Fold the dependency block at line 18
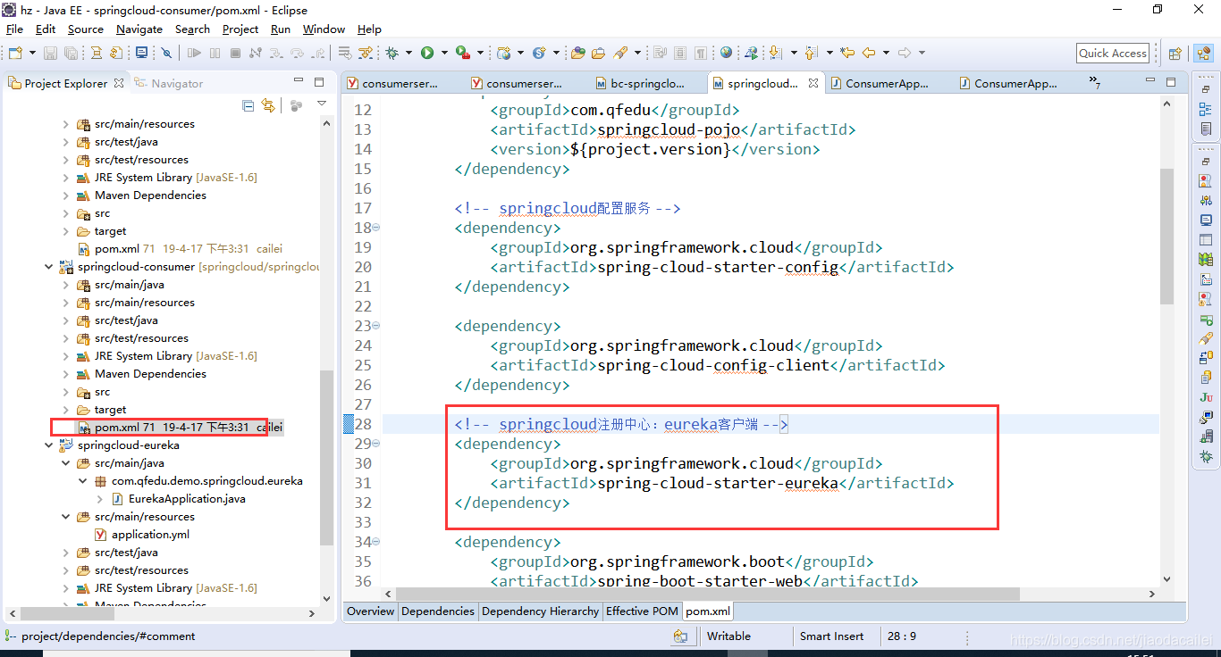This screenshot has height=657, width=1221. pyautogui.click(x=375, y=228)
